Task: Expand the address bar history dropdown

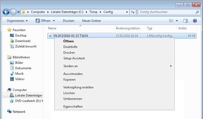Action: point(127,12)
